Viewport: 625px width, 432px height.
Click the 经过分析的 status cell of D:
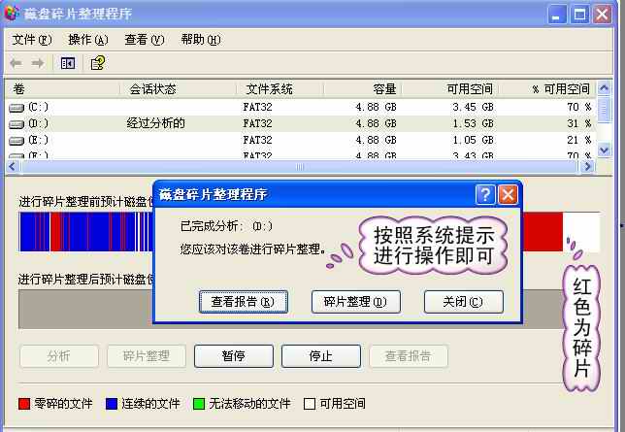[155, 123]
